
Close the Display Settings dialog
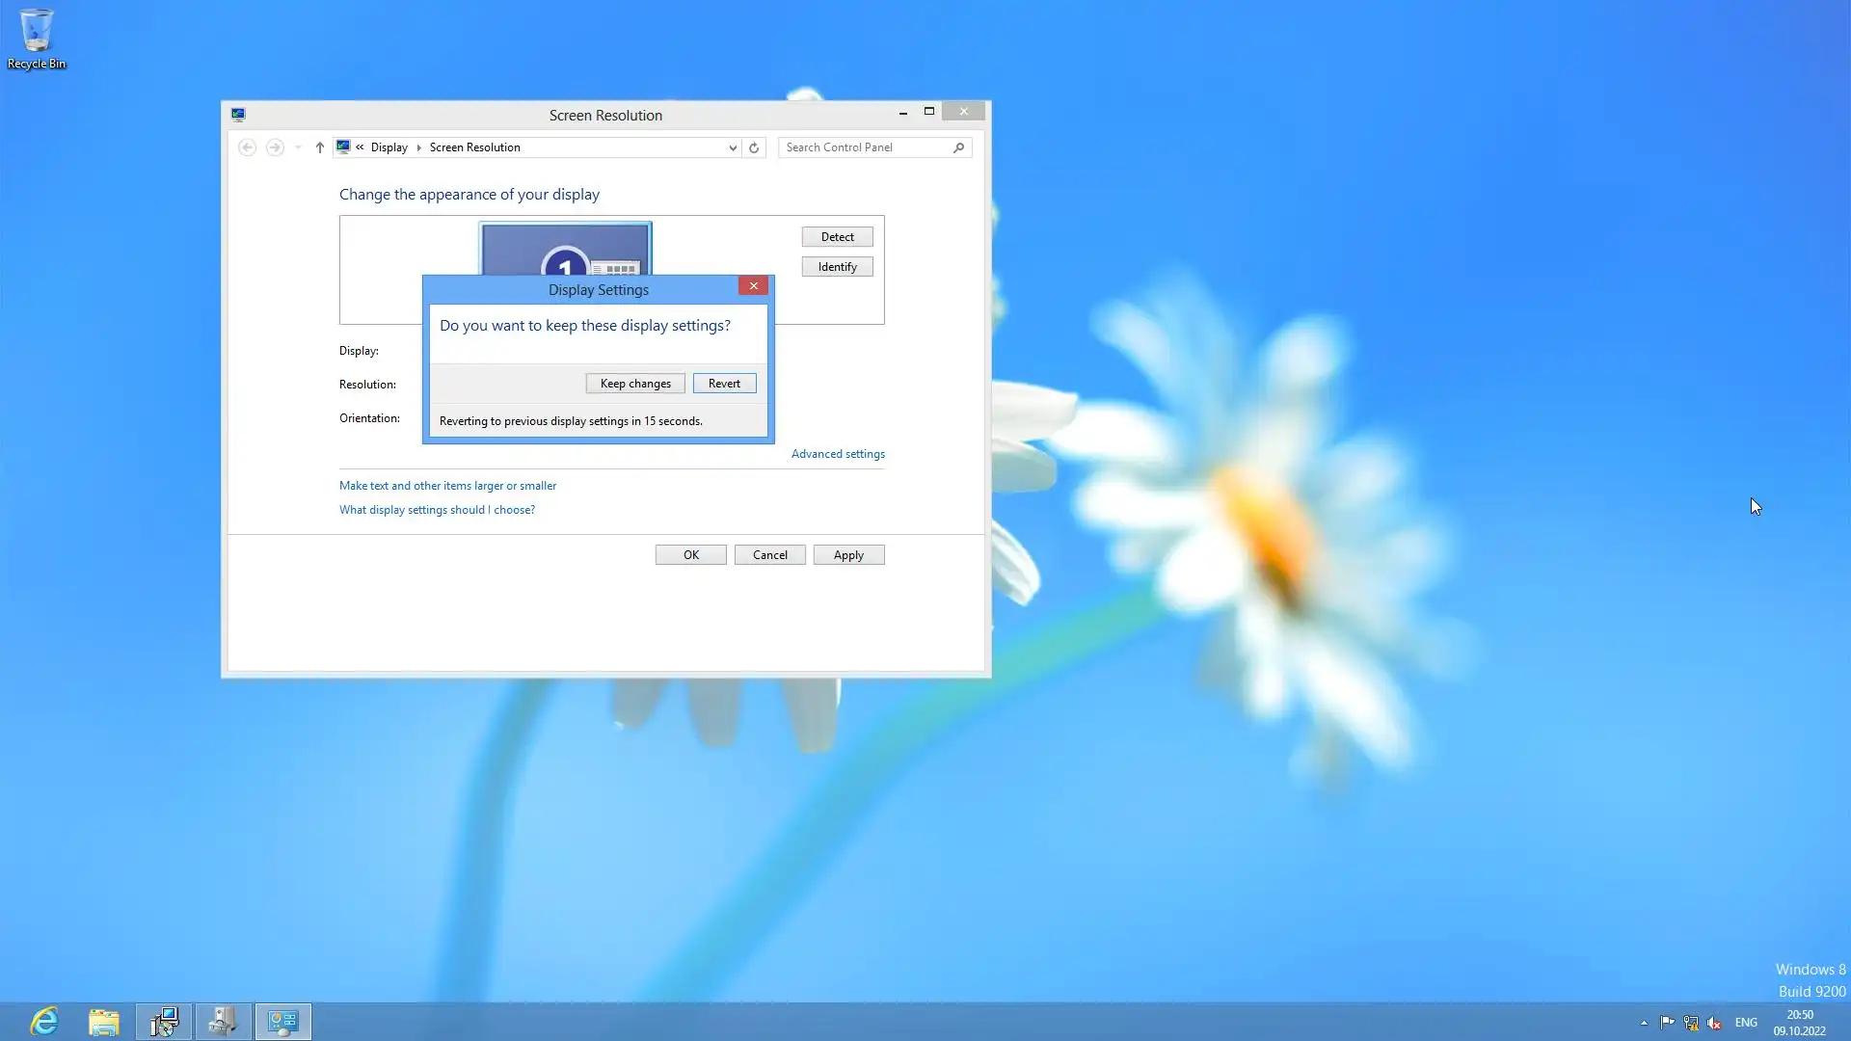(x=753, y=286)
